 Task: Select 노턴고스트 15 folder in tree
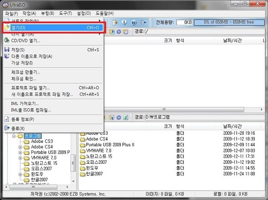point(44,163)
